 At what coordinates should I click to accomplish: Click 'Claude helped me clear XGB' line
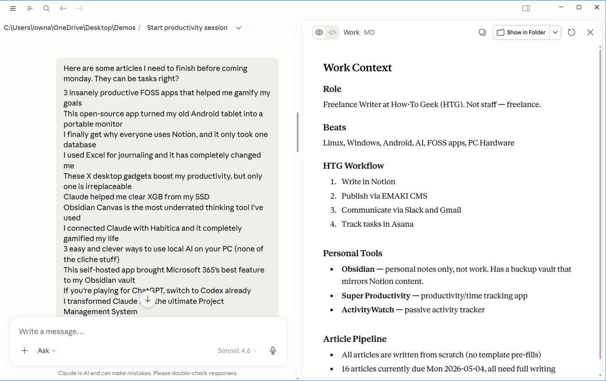tap(136, 197)
